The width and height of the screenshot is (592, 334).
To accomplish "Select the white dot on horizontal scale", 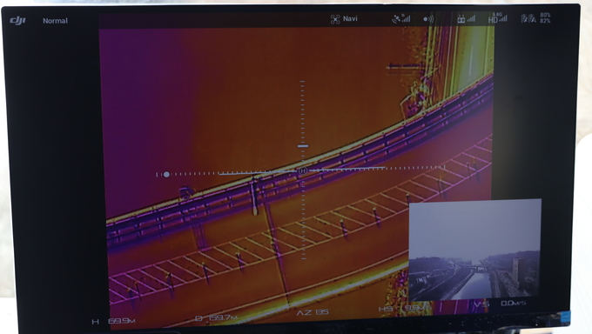I will click(x=166, y=174).
